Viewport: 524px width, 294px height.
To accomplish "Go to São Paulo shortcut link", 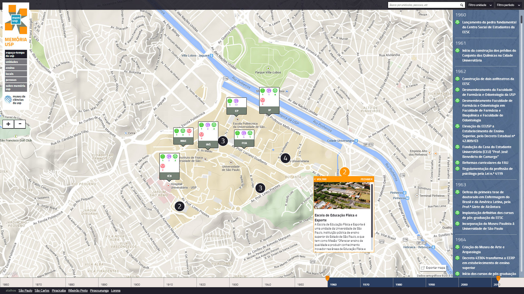I will pos(25,290).
